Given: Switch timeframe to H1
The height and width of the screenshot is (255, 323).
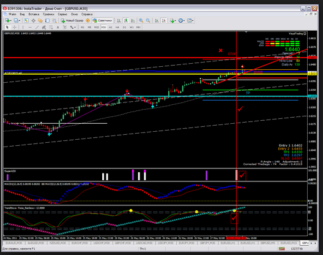Looking at the screenshot, I should tap(110, 27).
